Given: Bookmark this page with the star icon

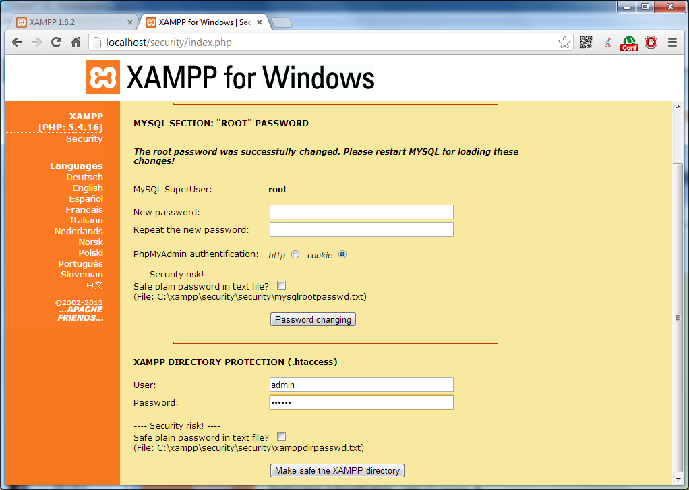Looking at the screenshot, I should (564, 43).
